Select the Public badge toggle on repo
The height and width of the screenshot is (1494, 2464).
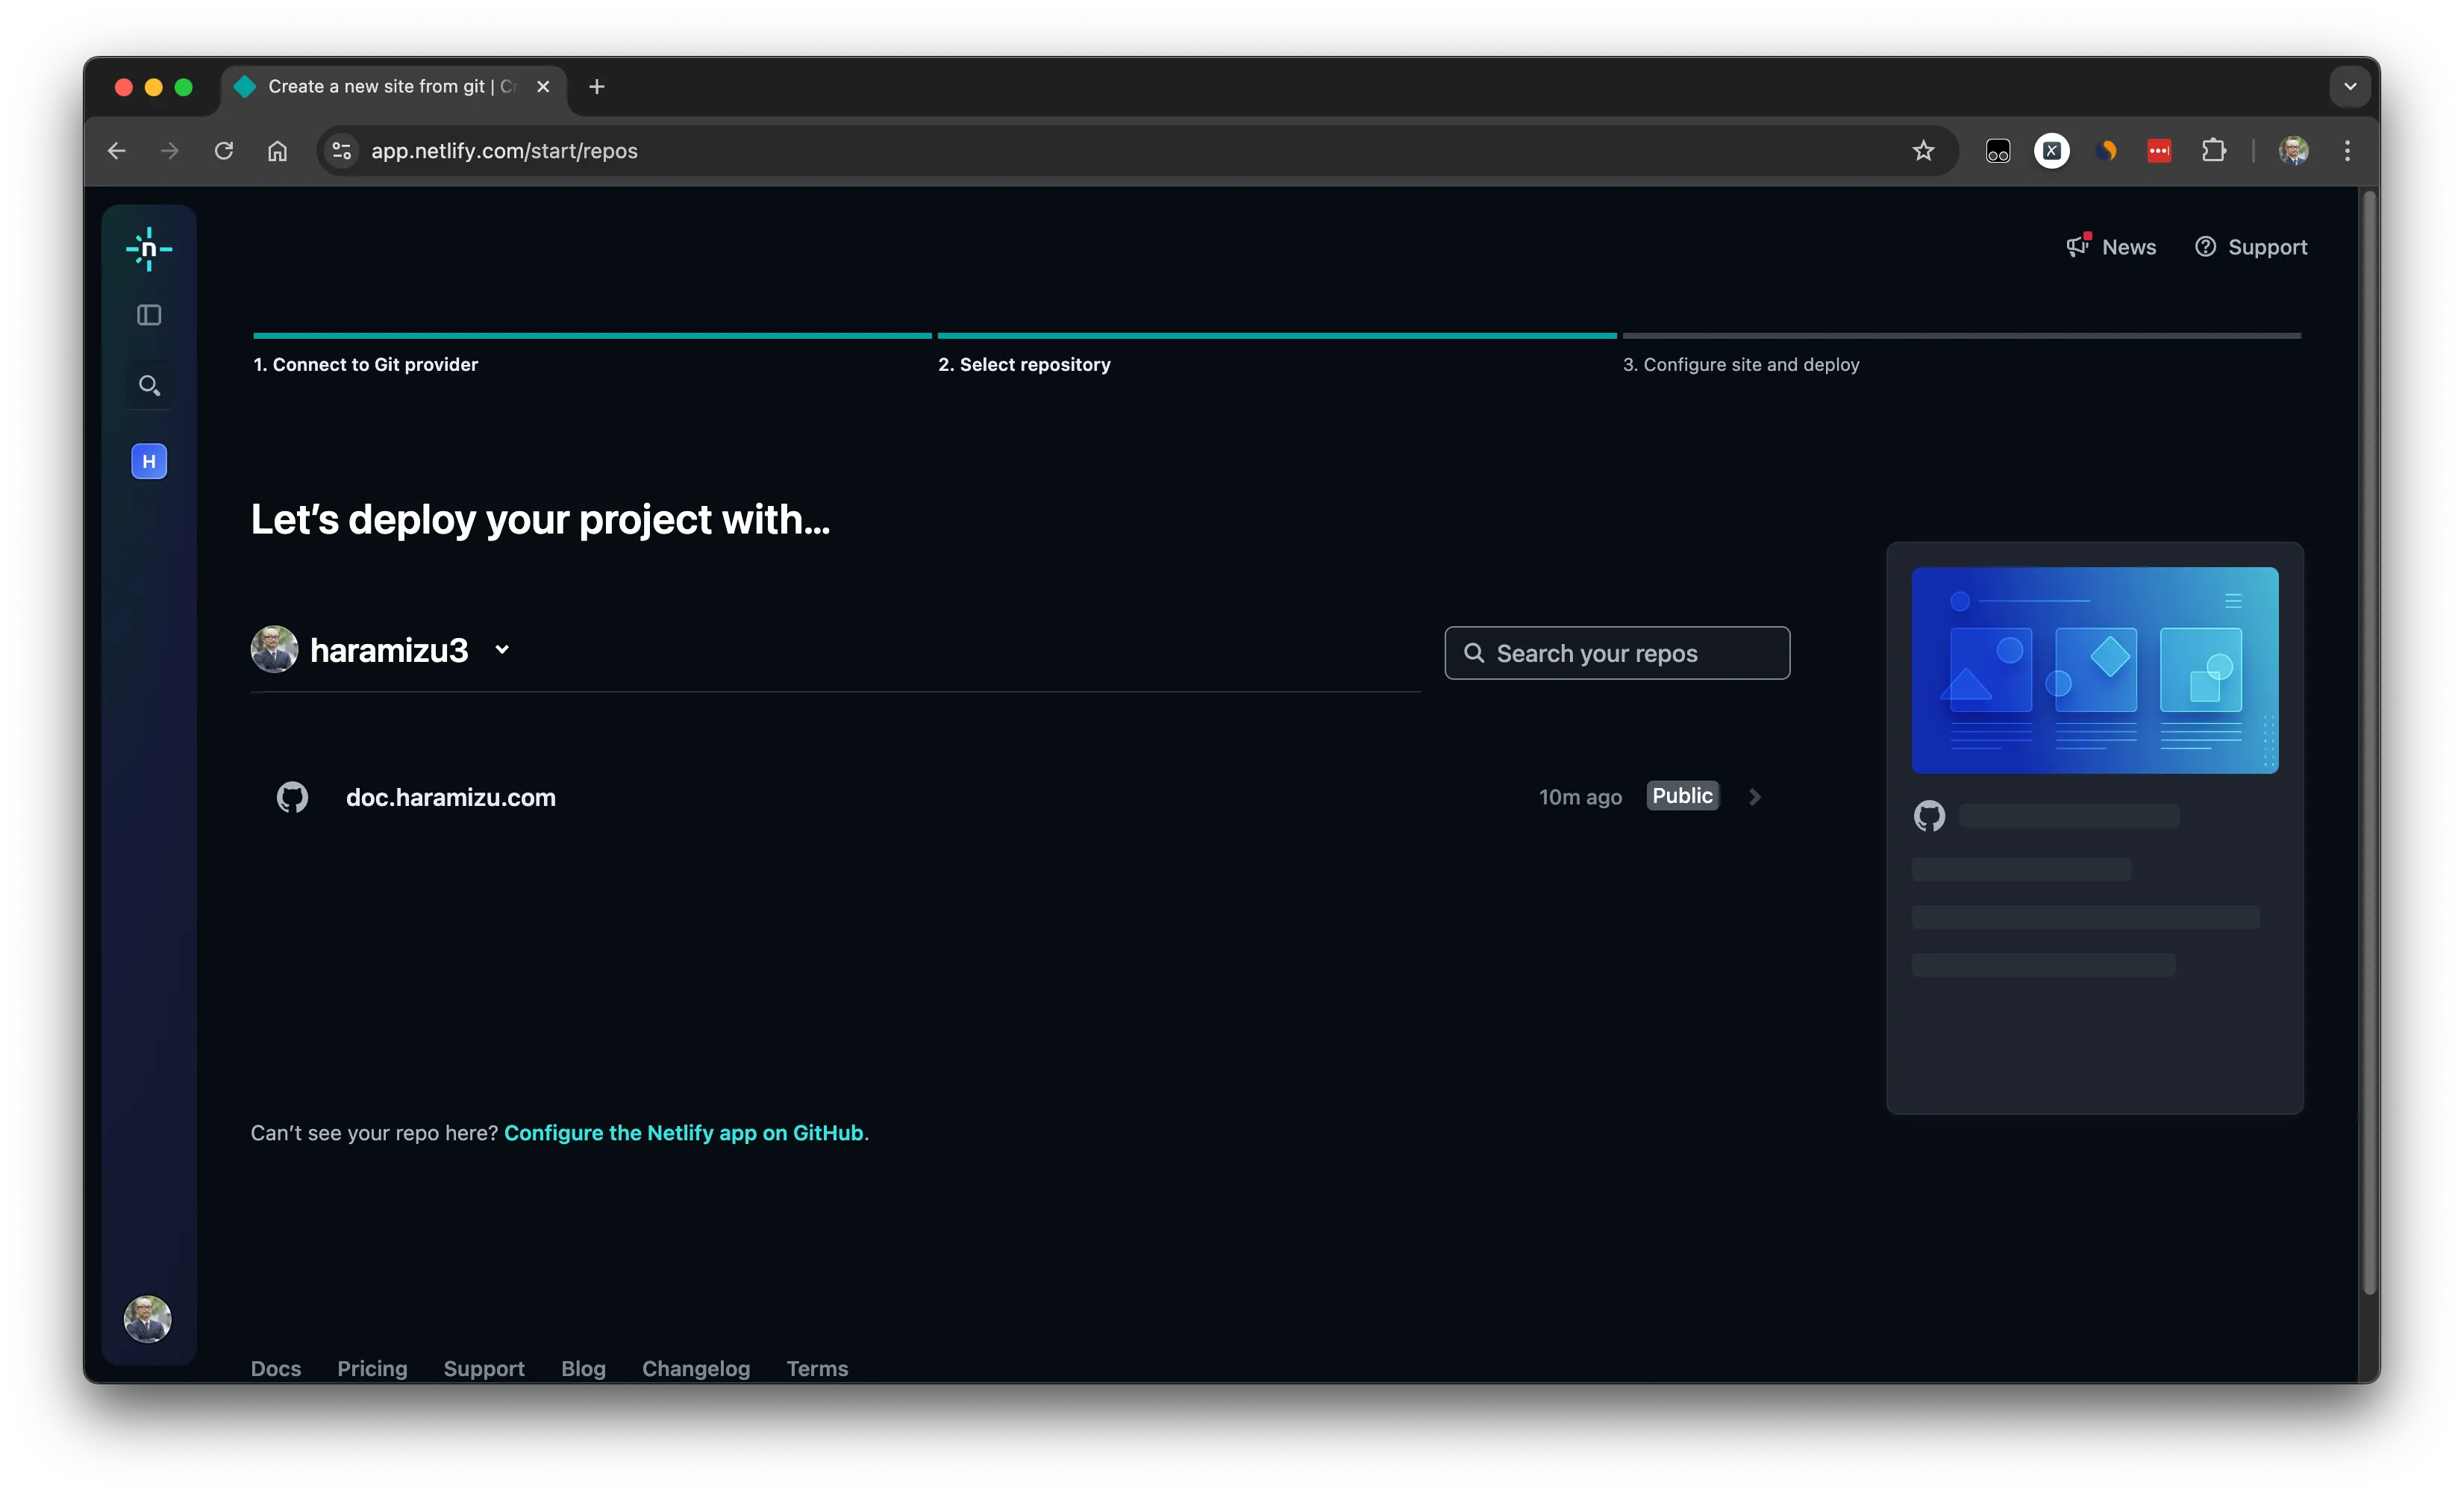[x=1680, y=796]
